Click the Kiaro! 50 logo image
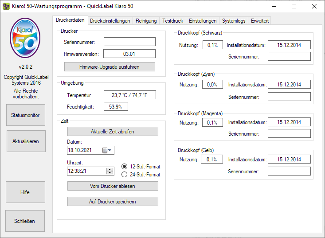The width and height of the screenshot is (325, 238). (25, 38)
